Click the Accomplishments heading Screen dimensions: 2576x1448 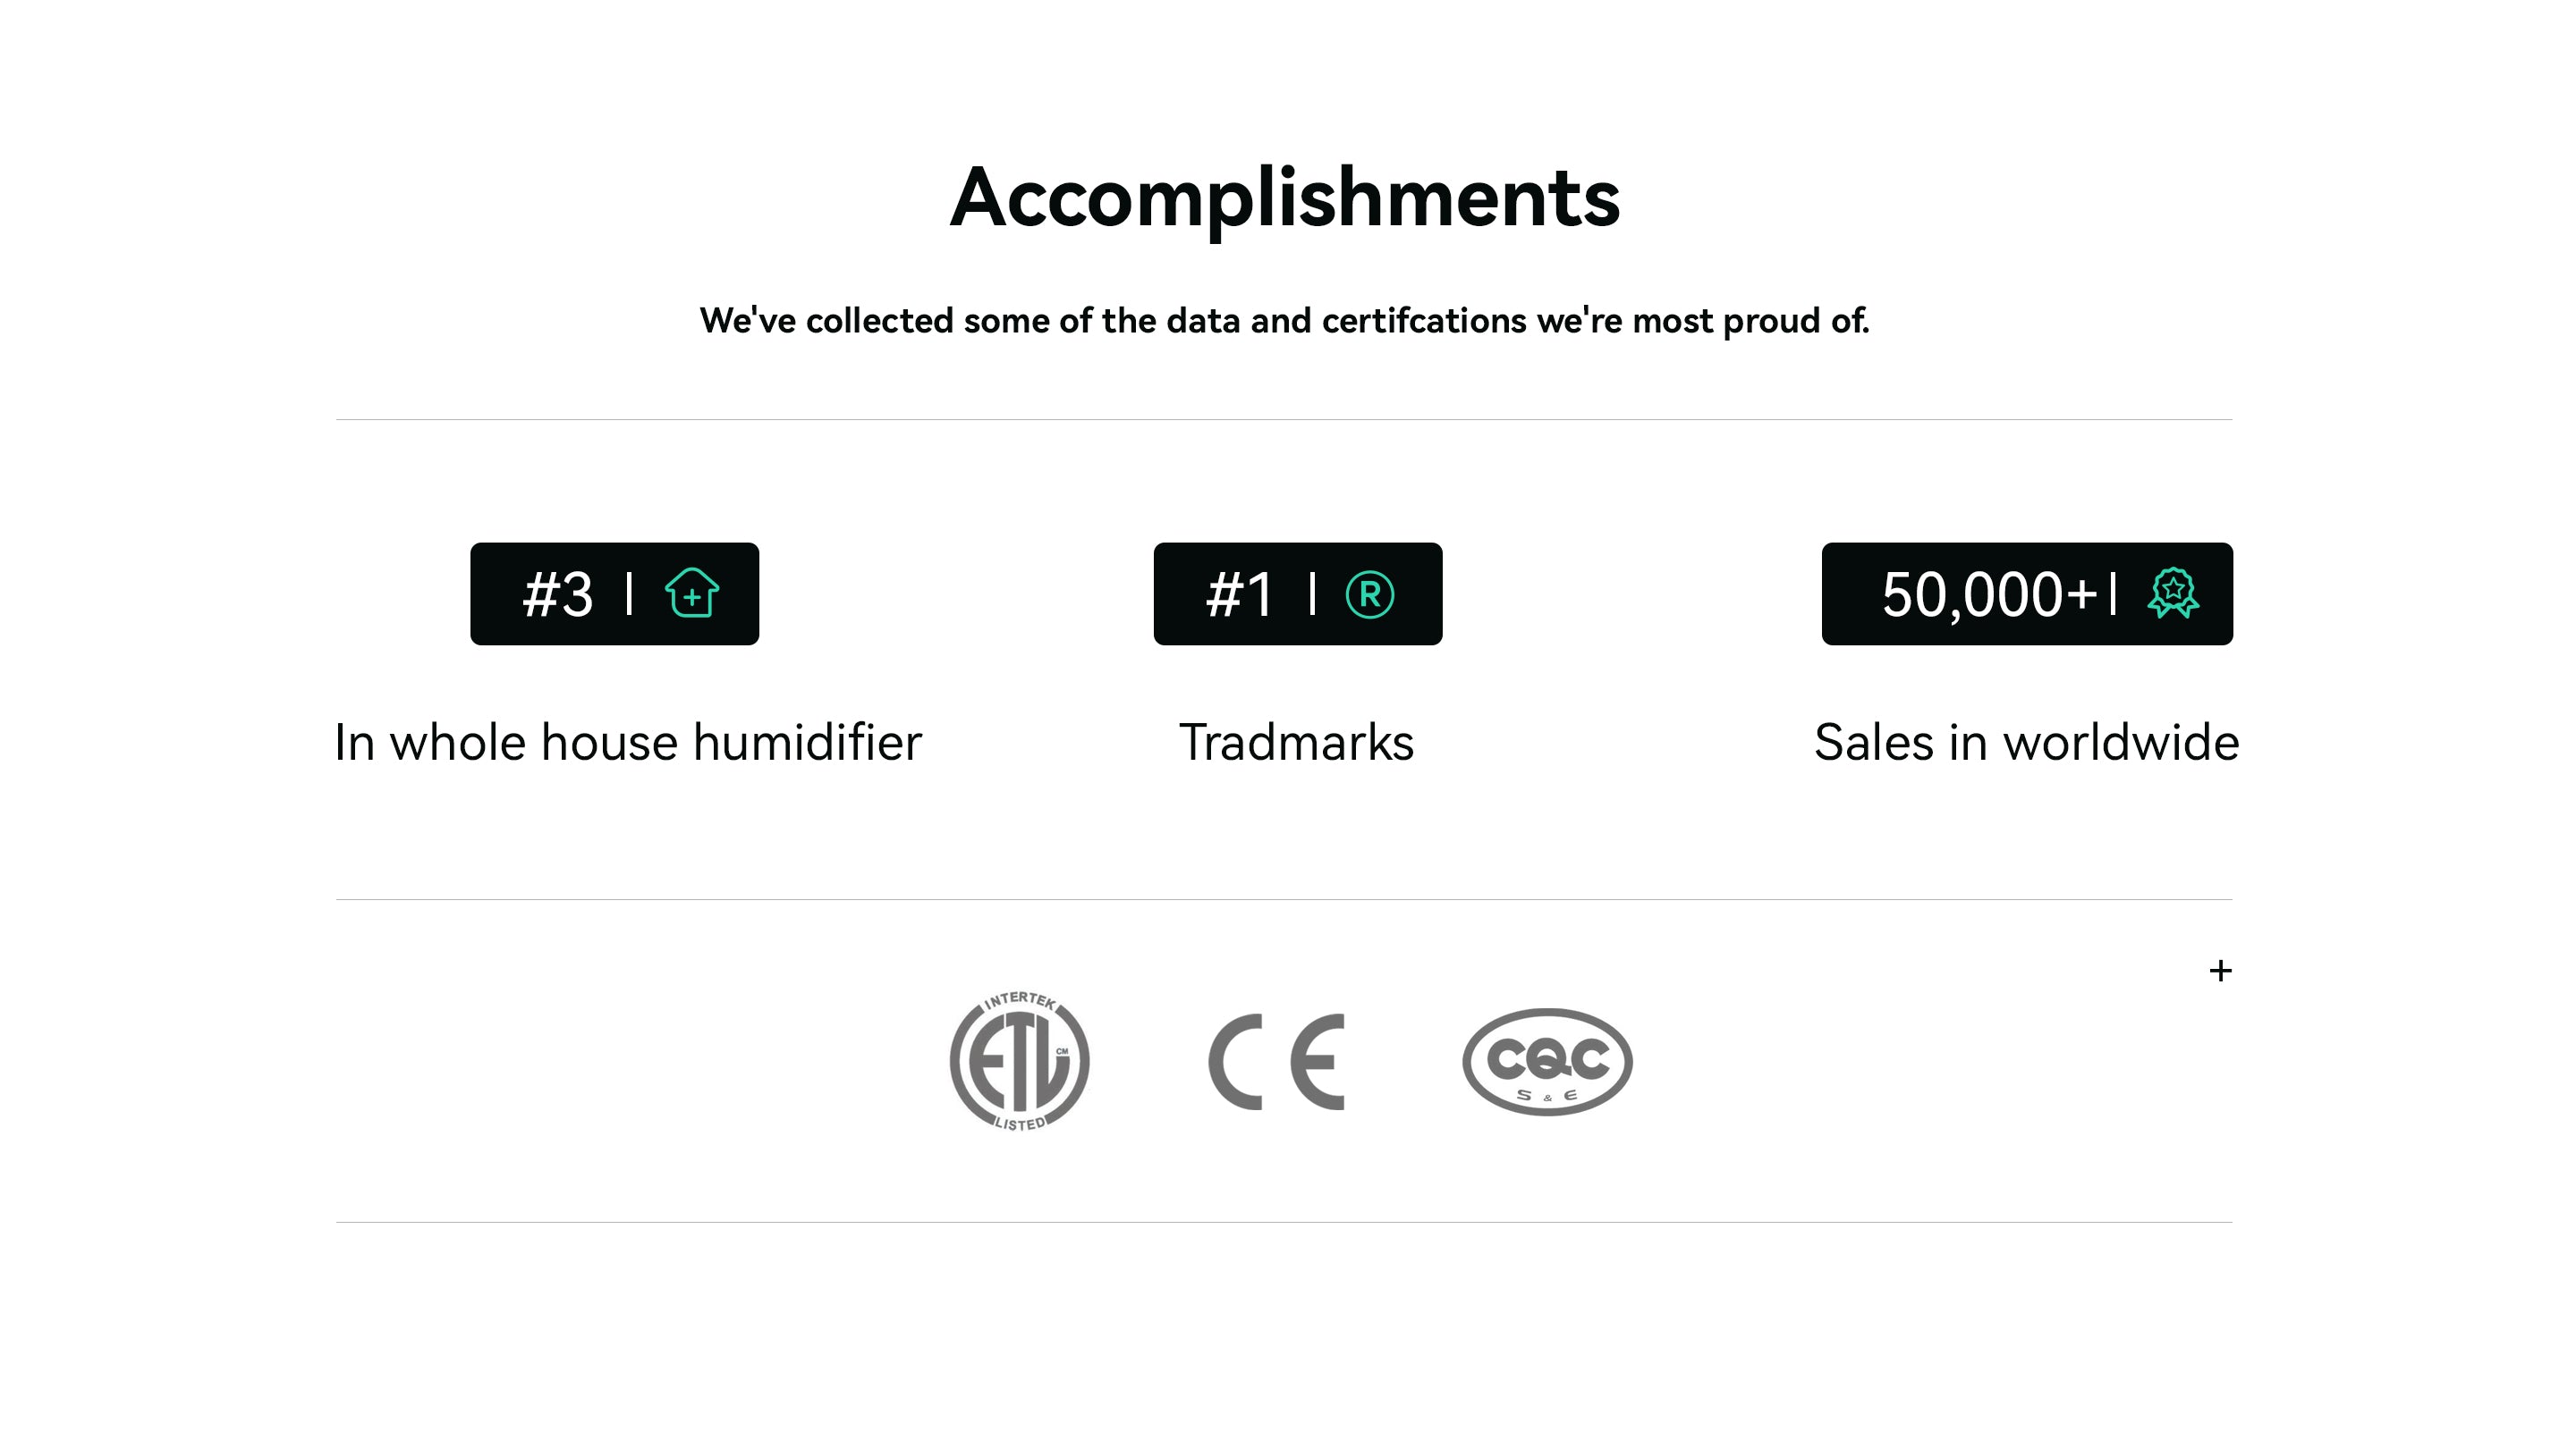point(1284,198)
